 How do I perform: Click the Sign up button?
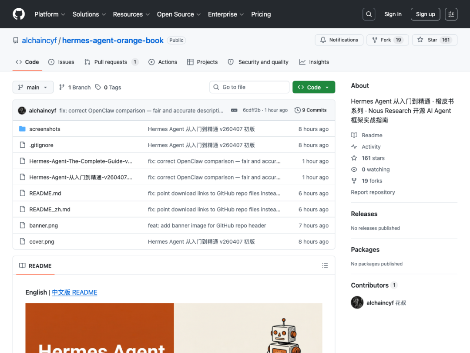click(x=425, y=14)
